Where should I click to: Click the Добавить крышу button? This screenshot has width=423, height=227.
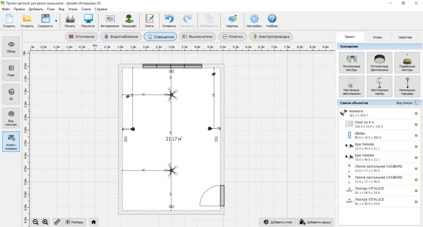click(x=315, y=222)
